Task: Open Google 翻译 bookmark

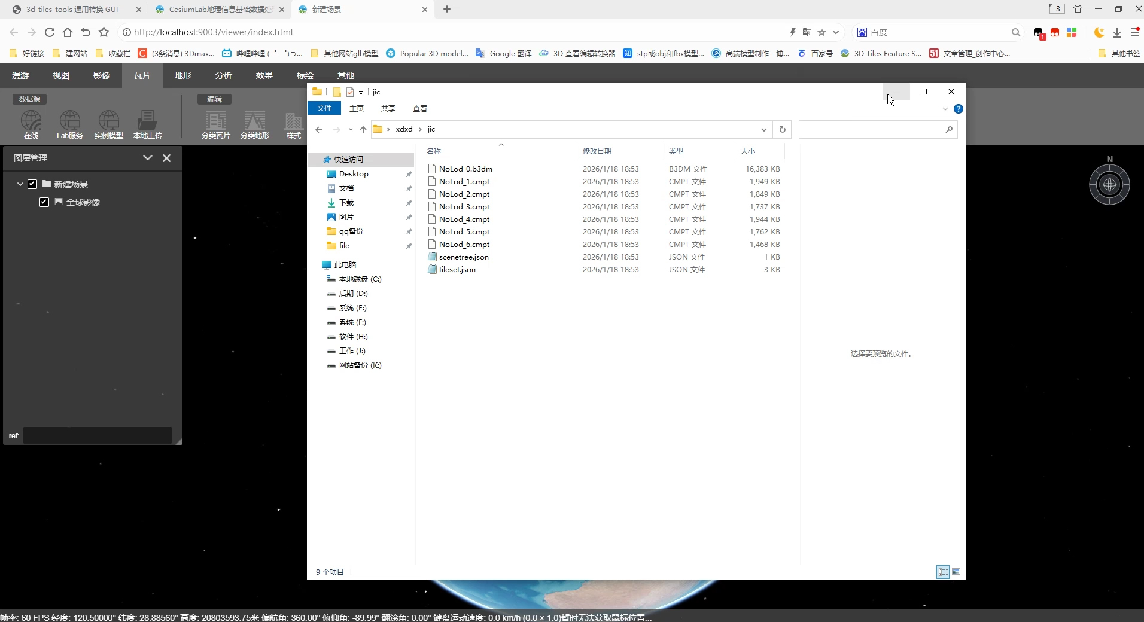Action: click(x=504, y=53)
